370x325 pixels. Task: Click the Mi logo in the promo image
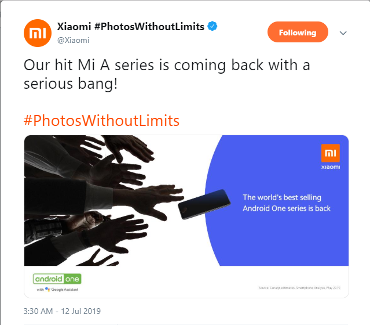coord(331,153)
